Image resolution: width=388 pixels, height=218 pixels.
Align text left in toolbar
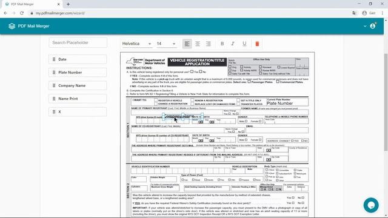[187, 44]
